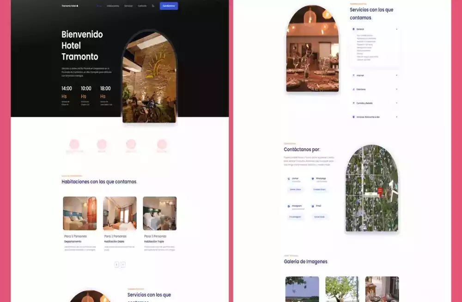462x302 pixels.
Task: Go to Inicio in the navbar
Action: pos(99,6)
